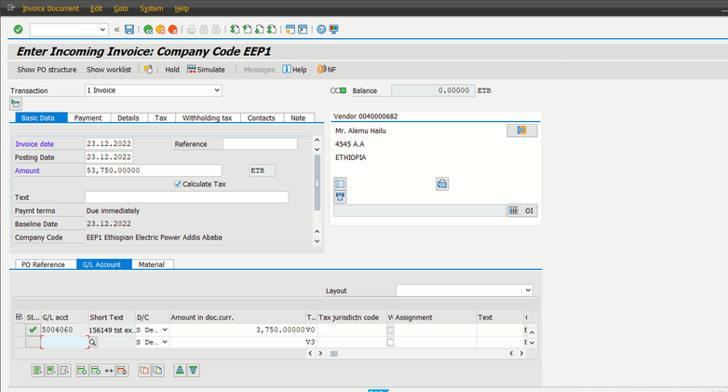Click the Hold button

172,70
